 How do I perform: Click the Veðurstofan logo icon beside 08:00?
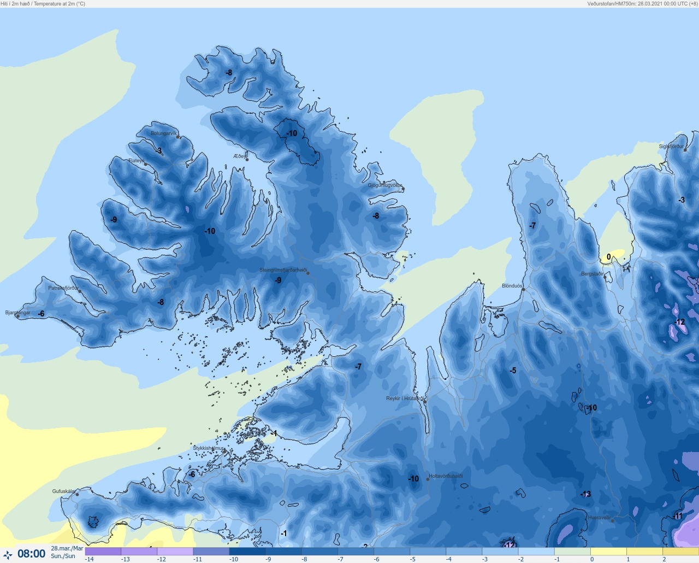coord(8,554)
